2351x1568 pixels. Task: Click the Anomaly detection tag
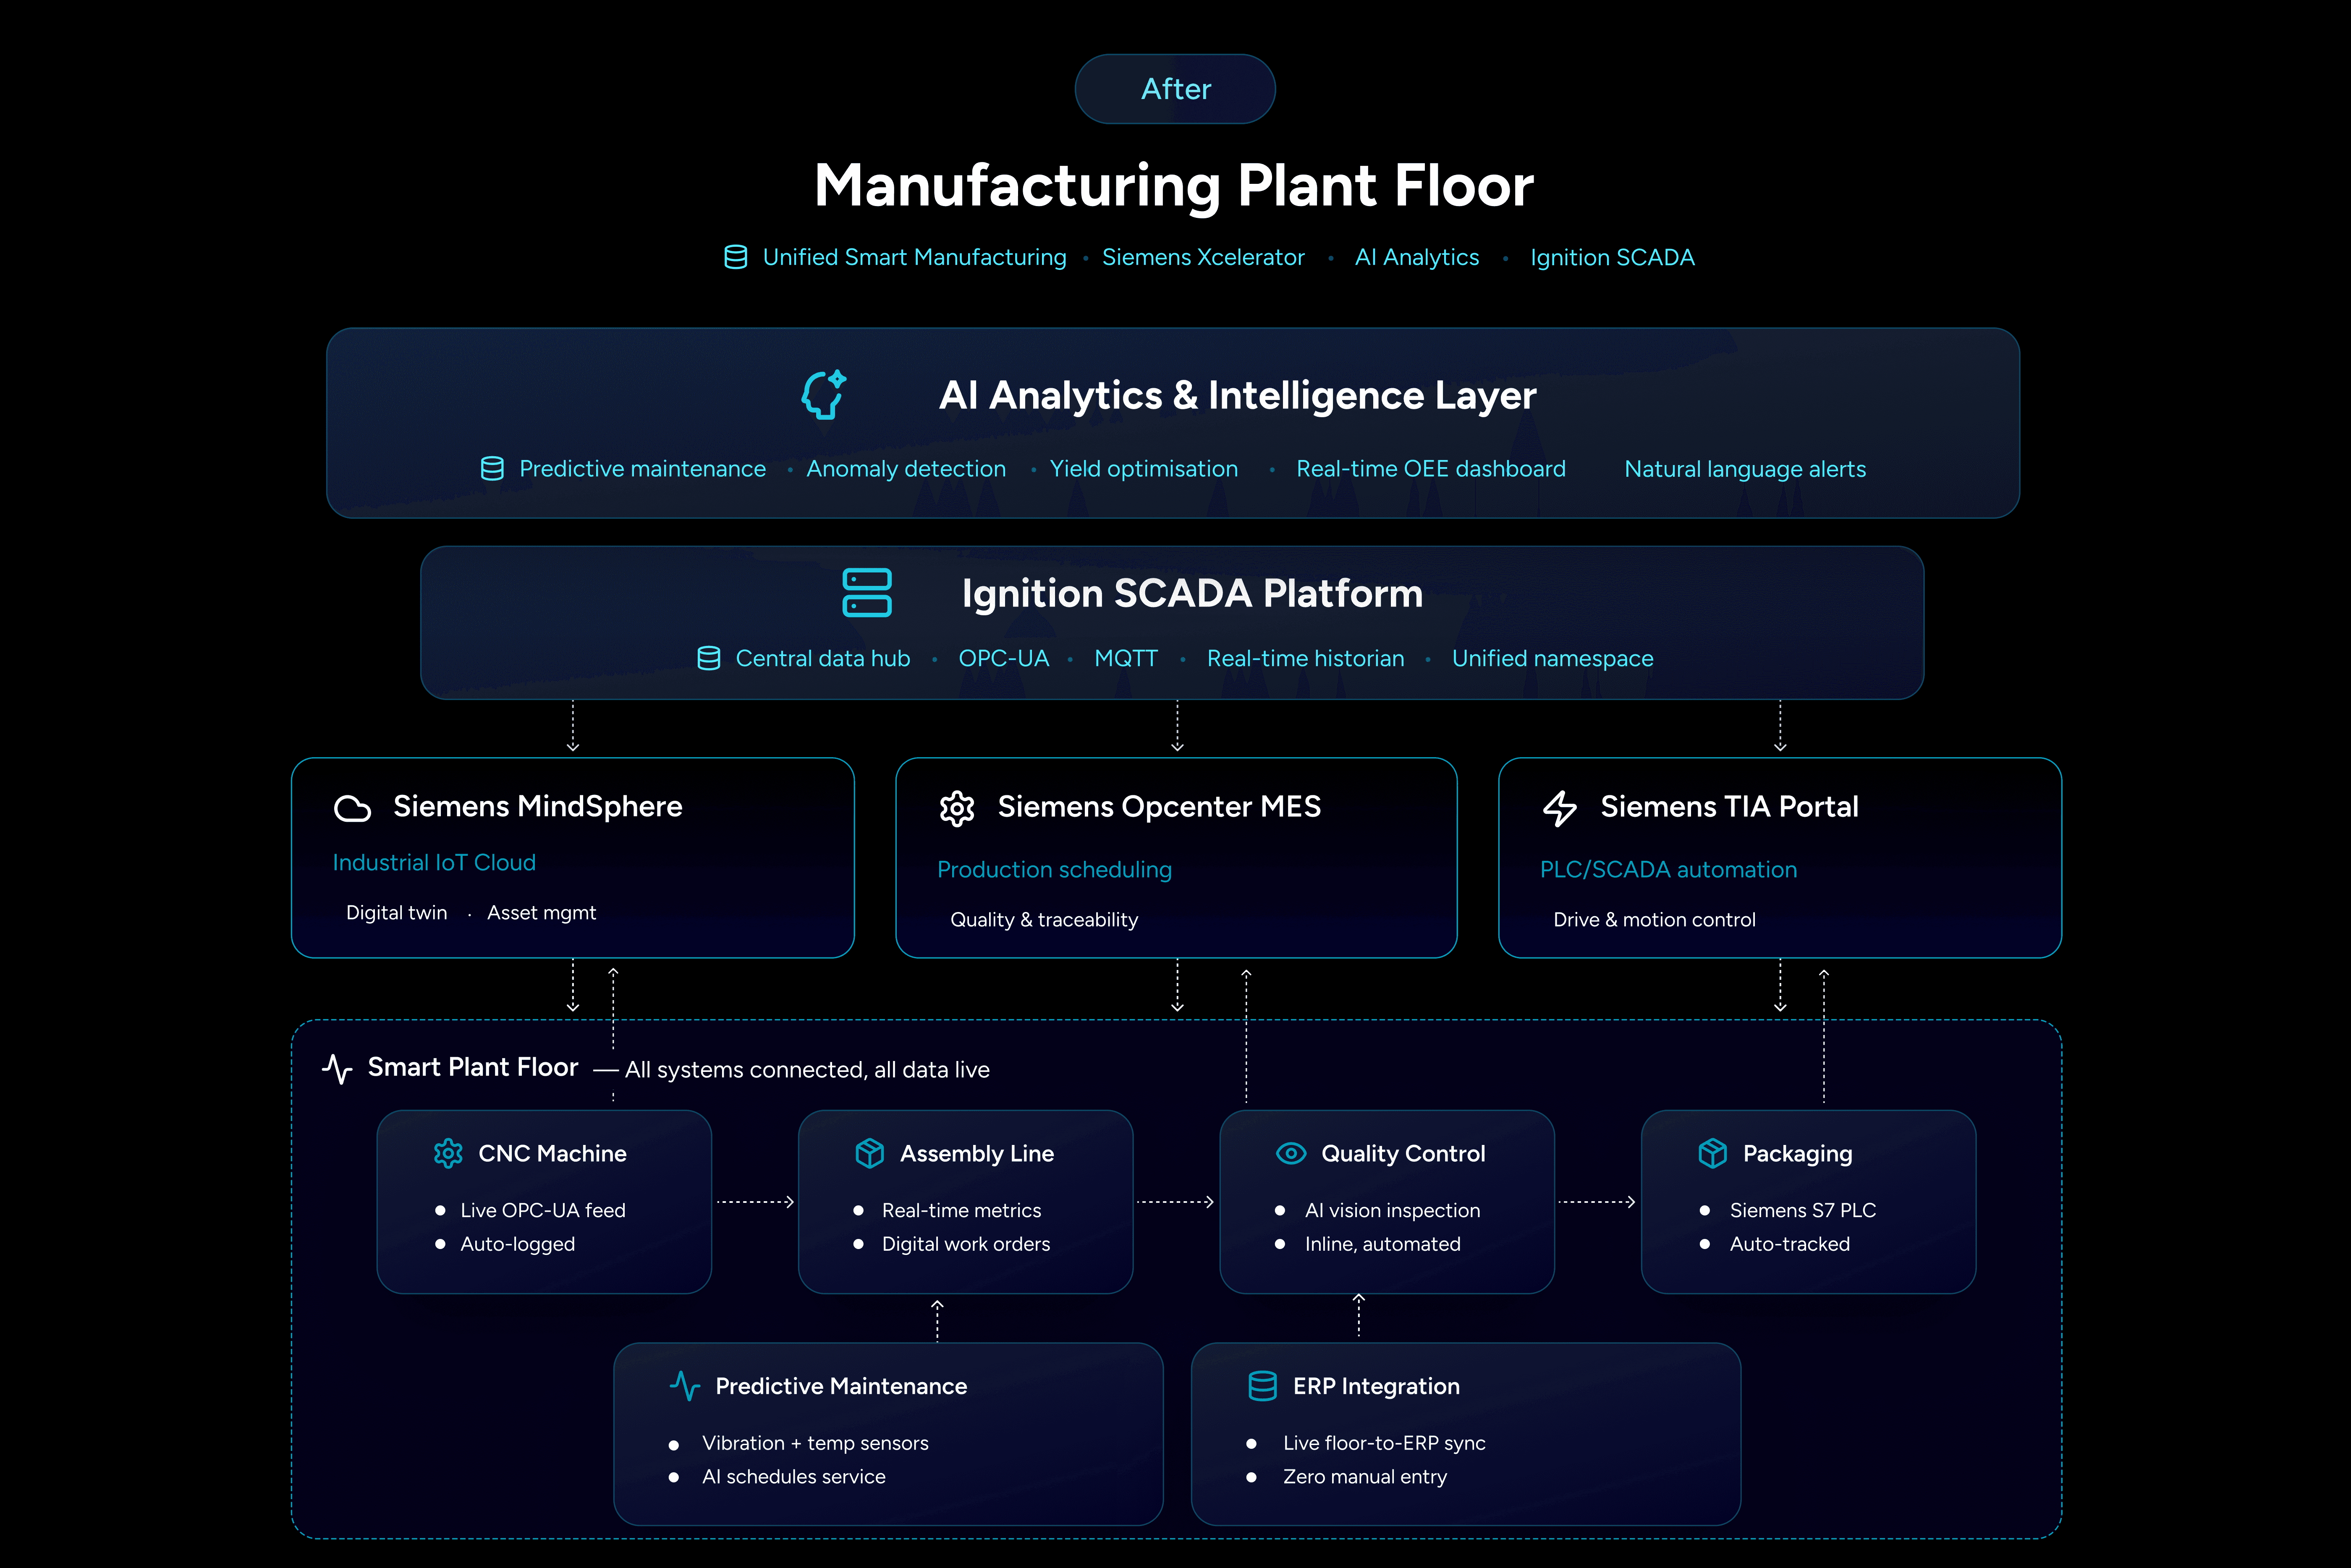click(x=906, y=468)
